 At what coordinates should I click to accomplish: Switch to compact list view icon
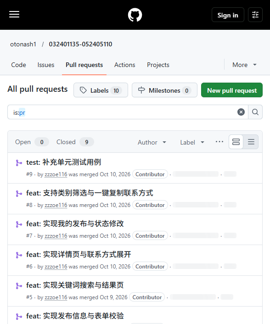point(251,142)
